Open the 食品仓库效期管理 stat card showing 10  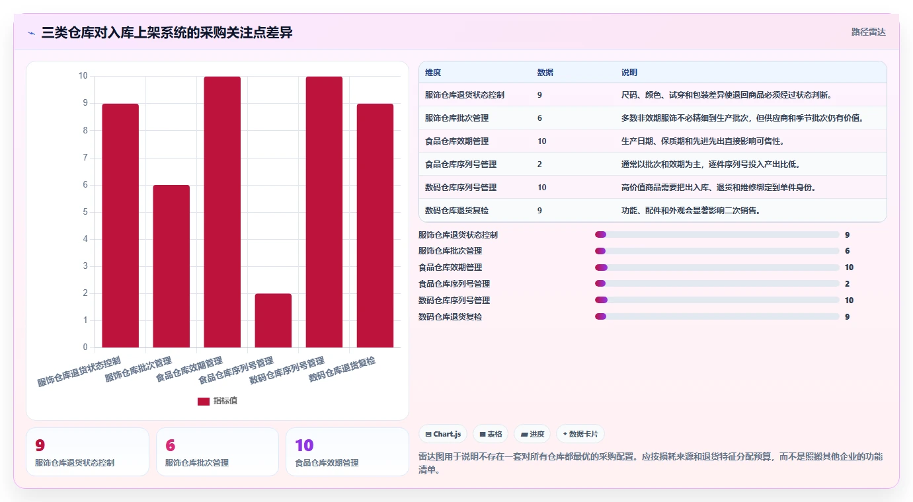point(347,452)
